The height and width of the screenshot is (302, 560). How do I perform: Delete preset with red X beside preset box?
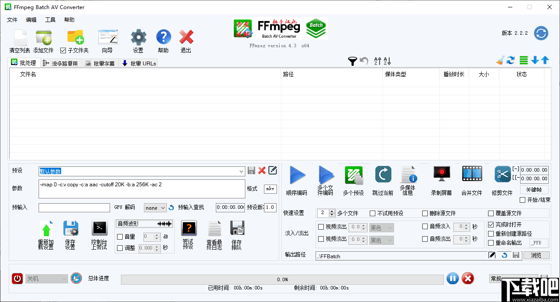[262, 171]
